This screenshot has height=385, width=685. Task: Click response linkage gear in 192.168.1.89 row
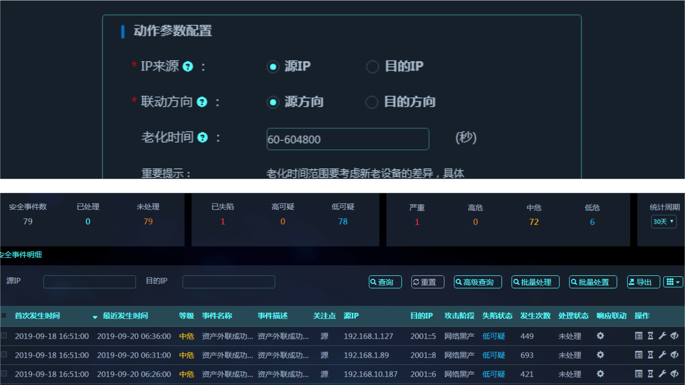click(600, 355)
